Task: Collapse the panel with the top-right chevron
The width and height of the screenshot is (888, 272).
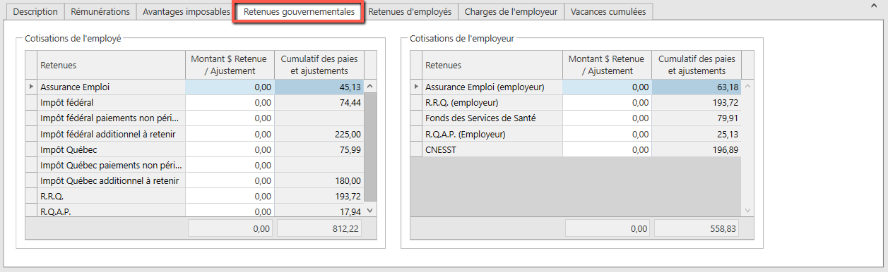Action: 874,6
